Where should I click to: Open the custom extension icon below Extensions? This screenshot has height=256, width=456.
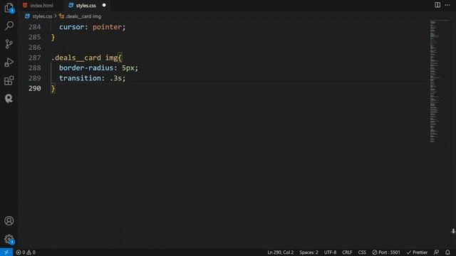point(9,99)
